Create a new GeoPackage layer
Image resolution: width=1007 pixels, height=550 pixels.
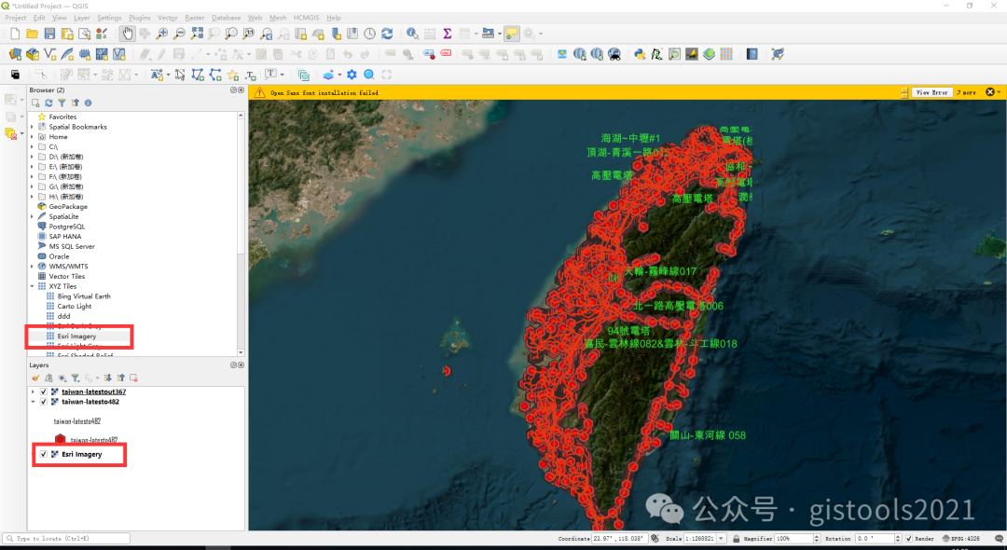coord(33,55)
